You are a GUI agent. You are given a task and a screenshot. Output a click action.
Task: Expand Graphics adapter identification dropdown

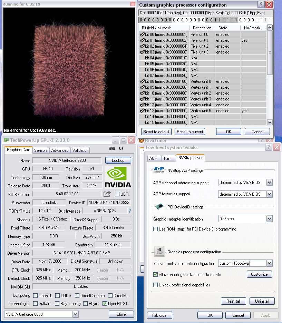[x=269, y=219]
